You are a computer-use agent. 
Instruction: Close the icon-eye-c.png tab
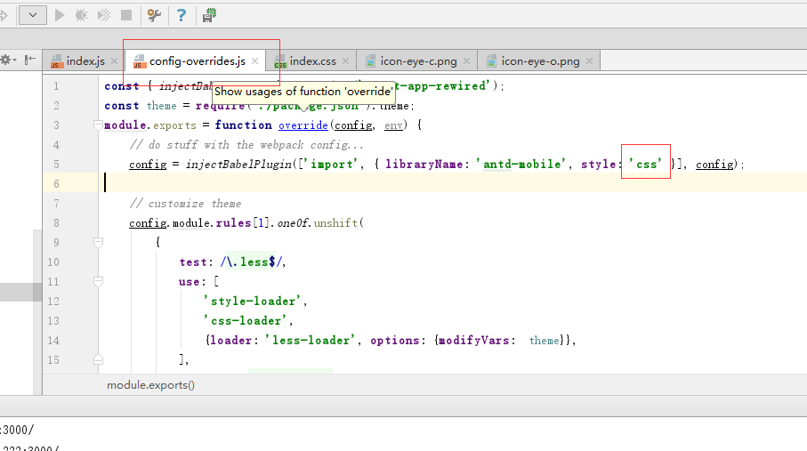[x=466, y=60]
